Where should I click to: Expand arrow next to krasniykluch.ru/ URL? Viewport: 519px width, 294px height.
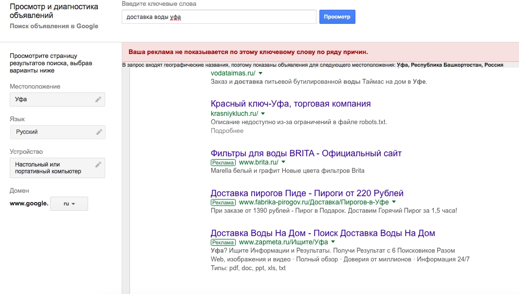[x=263, y=113]
